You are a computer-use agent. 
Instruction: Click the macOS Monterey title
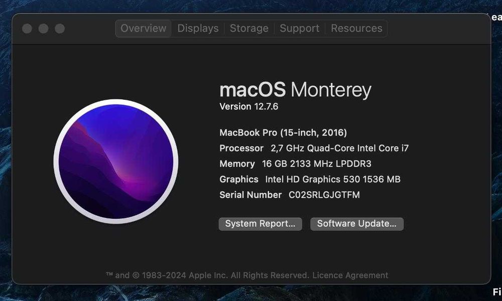[295, 90]
